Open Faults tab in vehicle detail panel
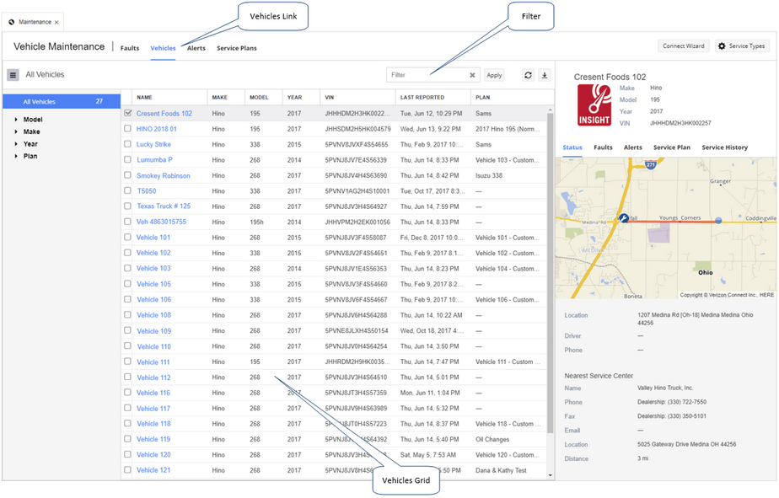Image resolution: width=779 pixels, height=498 pixels. pyautogui.click(x=603, y=147)
